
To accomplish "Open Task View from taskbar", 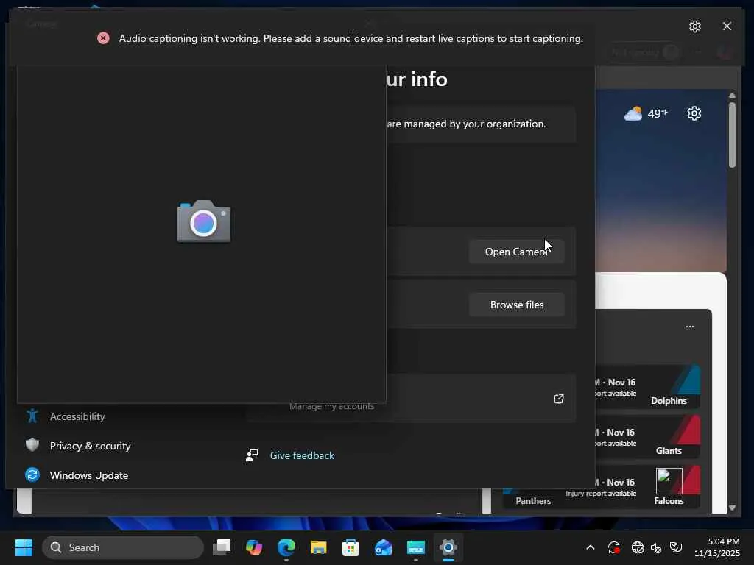I will click(222, 547).
